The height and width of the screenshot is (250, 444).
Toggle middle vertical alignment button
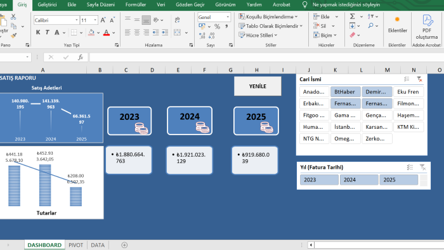pyautogui.click(x=137, y=20)
